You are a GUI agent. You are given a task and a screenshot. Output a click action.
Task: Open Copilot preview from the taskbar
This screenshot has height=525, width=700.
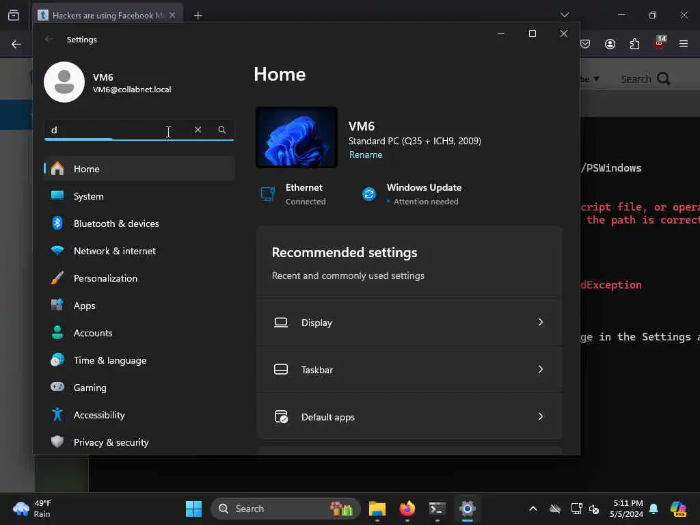coord(678,509)
